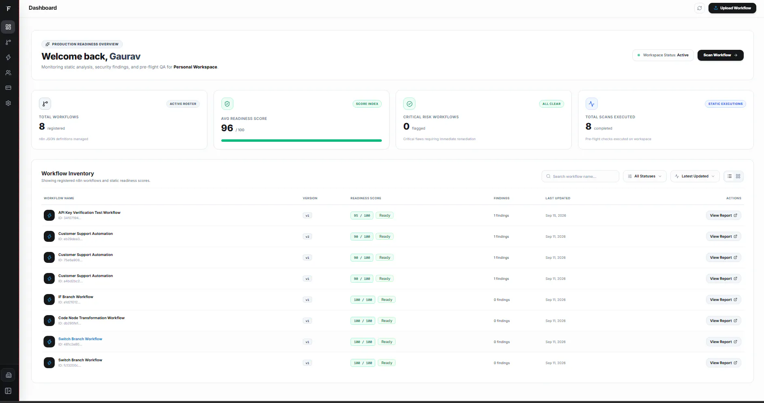Click the ALL CLEAR badge
Viewport: 764px width, 403px height.
point(551,104)
